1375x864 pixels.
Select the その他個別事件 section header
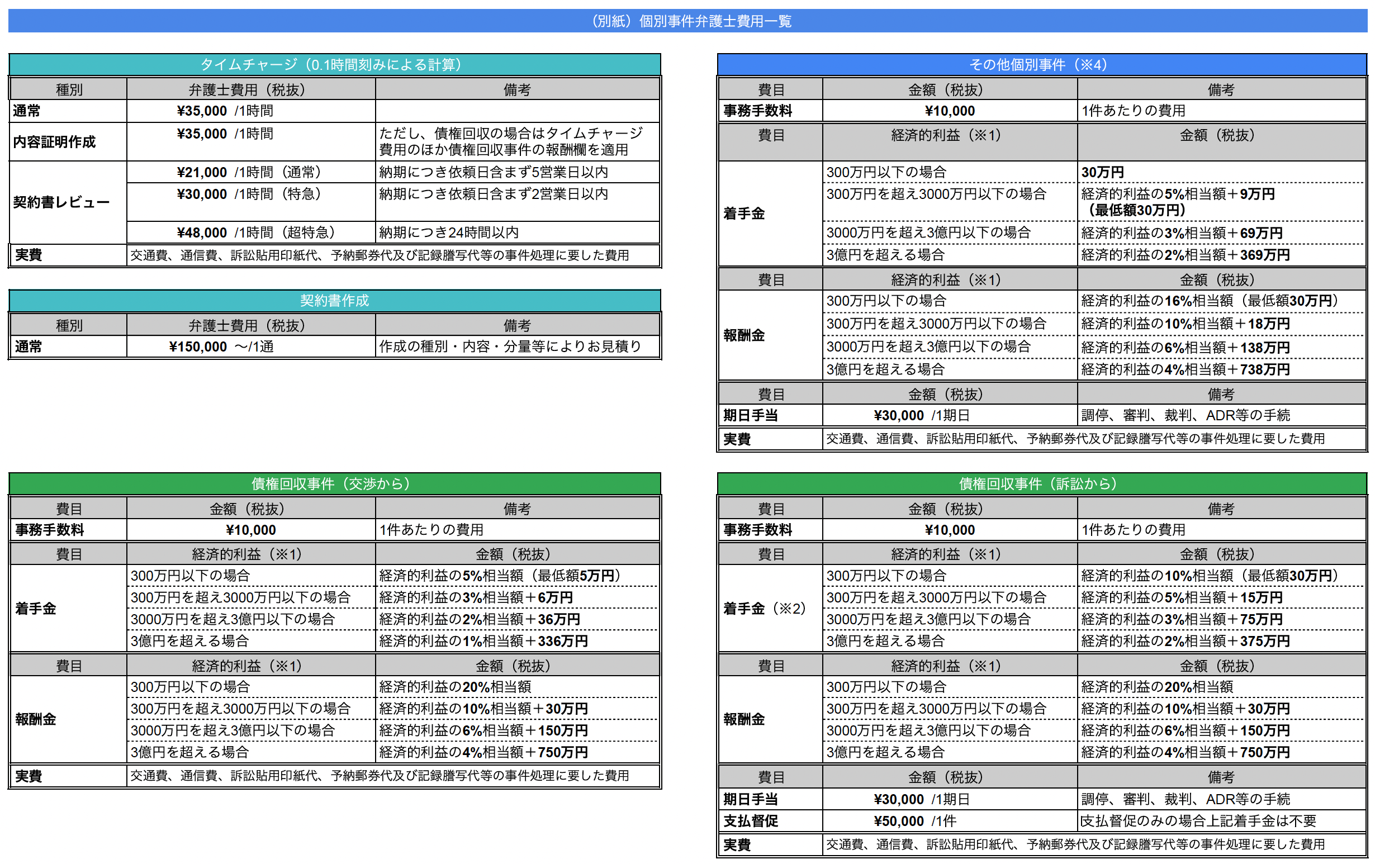[x=1041, y=64]
